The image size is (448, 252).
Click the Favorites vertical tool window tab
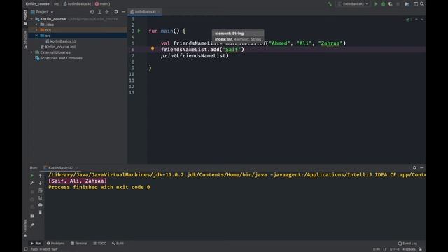coord(25,228)
